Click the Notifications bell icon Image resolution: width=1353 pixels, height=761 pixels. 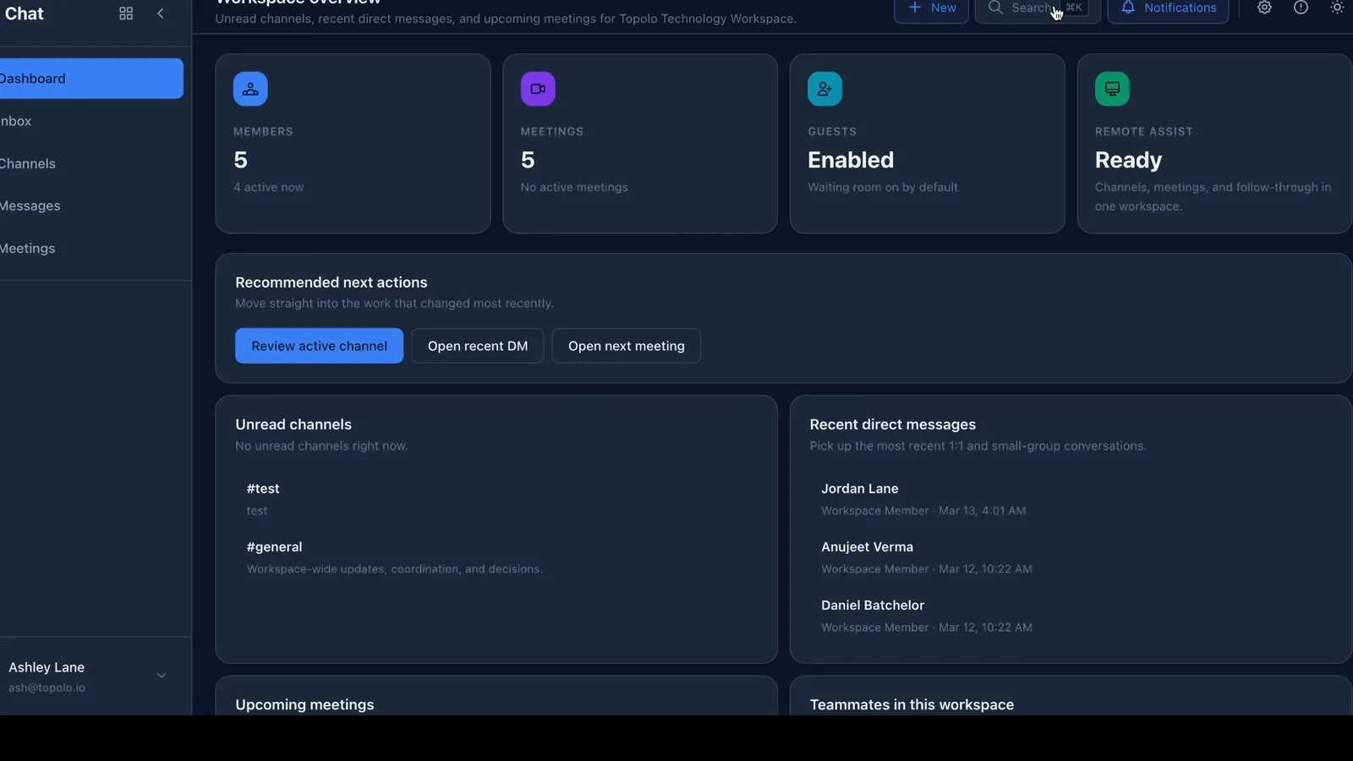click(x=1127, y=8)
